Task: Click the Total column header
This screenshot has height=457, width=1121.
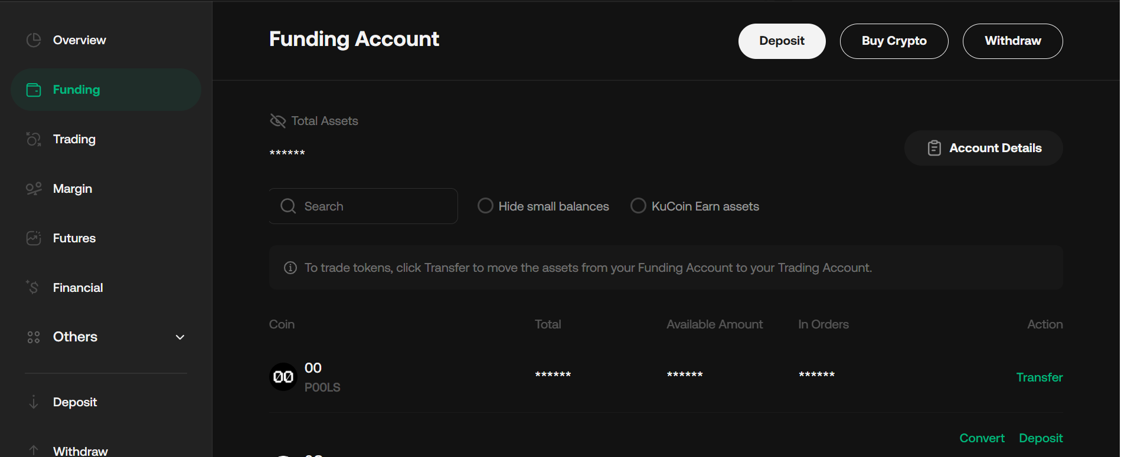Action: pyautogui.click(x=548, y=324)
